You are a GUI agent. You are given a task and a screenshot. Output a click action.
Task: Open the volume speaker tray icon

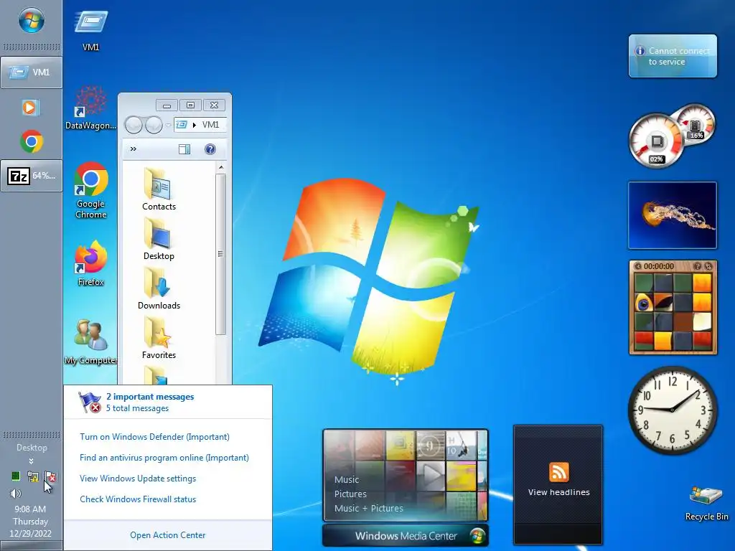coord(16,494)
